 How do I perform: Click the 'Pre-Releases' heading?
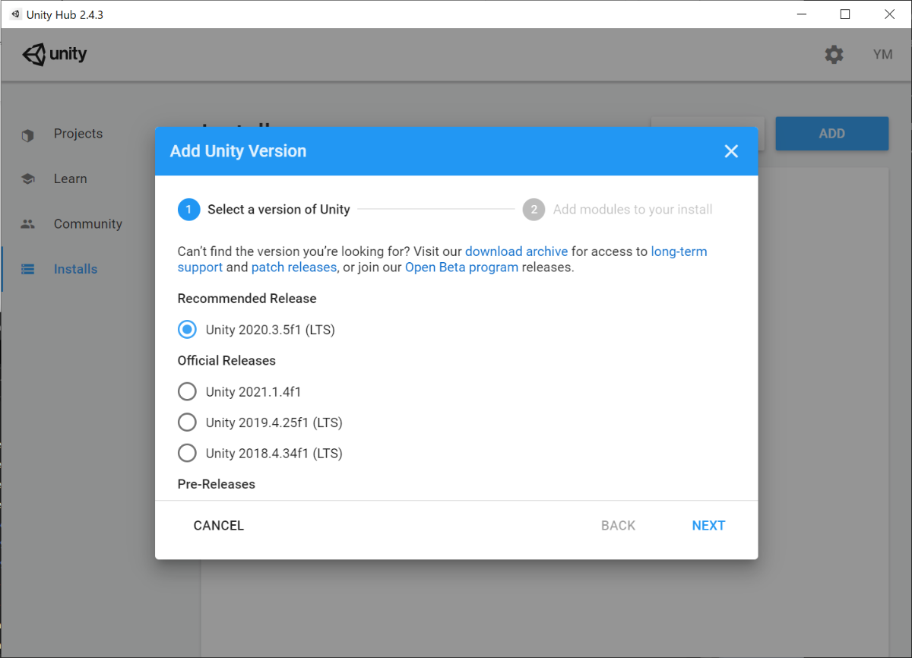coord(217,484)
